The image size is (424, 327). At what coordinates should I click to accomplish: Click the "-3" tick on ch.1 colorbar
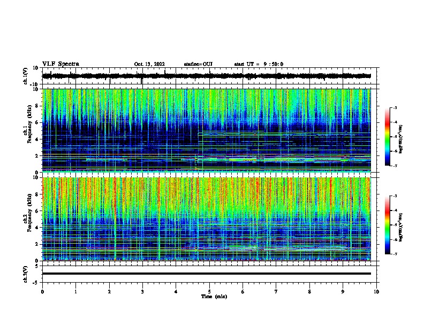[x=395, y=108]
